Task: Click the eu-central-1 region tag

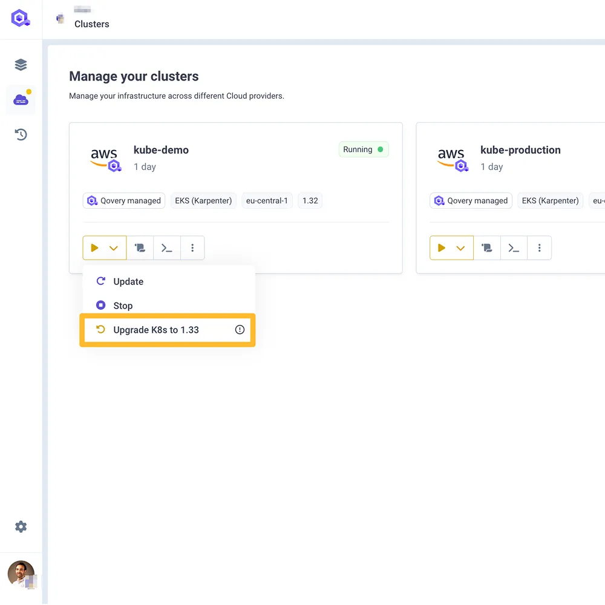Action: [267, 201]
